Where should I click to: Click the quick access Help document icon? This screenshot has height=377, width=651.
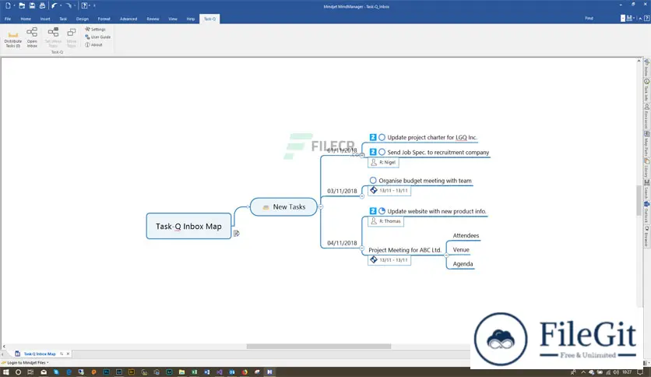pyautogui.click(x=84, y=5)
